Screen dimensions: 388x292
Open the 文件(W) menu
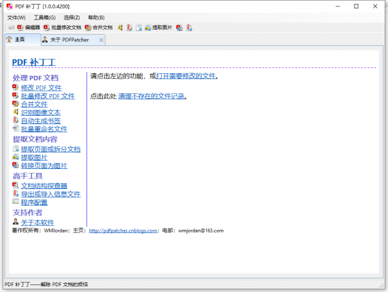[16, 17]
